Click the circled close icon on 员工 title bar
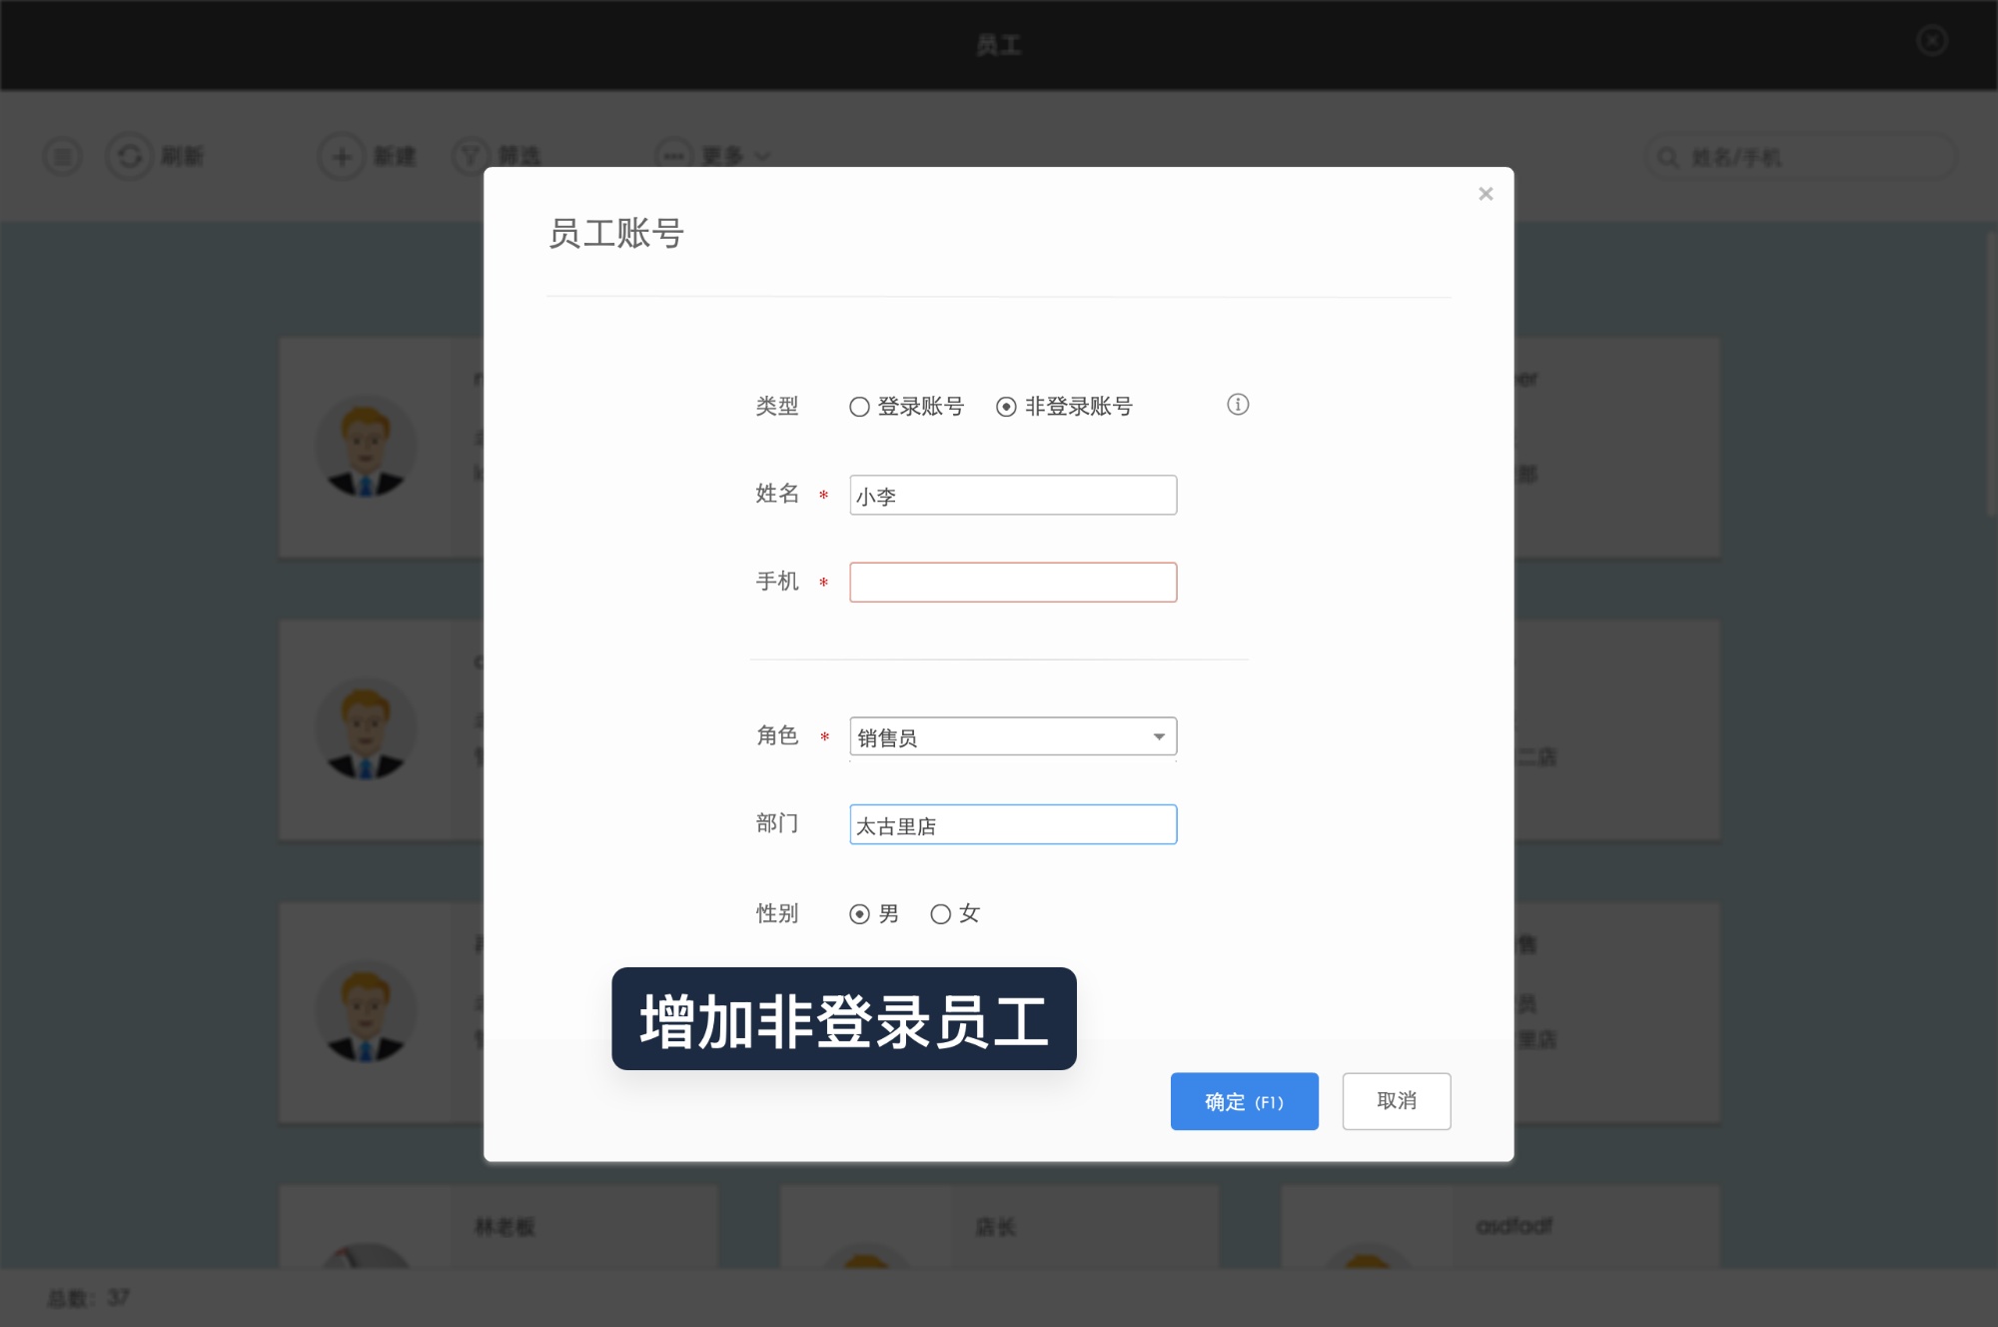The image size is (1998, 1327). point(1932,40)
